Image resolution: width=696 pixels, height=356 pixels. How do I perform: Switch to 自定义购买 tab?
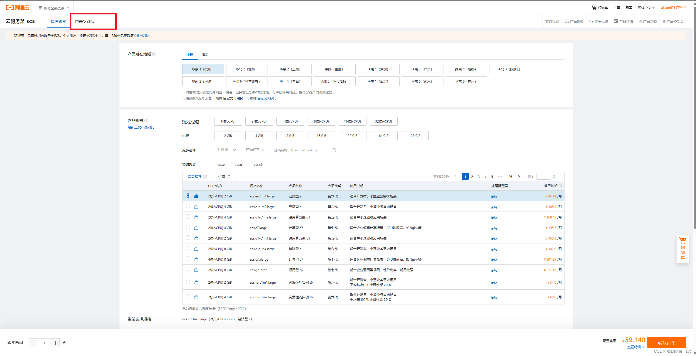pyautogui.click(x=85, y=22)
